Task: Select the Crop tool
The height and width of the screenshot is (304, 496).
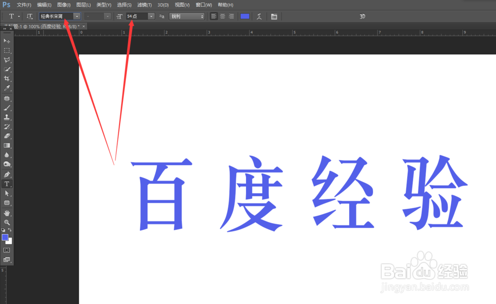Action: (x=6, y=78)
